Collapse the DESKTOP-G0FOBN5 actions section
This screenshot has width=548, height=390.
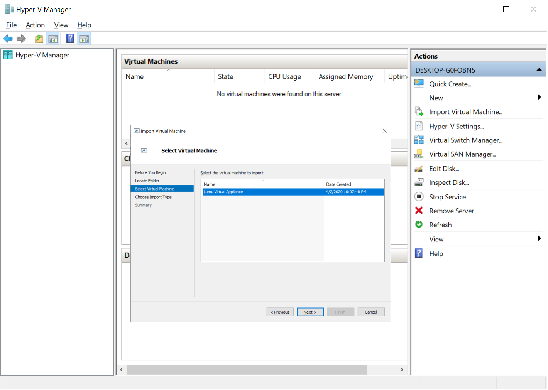click(x=539, y=70)
